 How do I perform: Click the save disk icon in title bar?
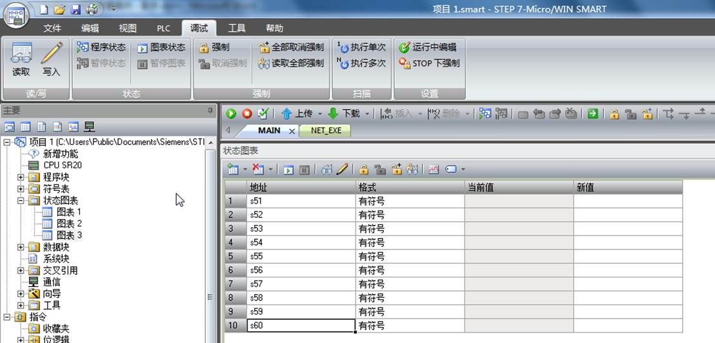[76, 9]
